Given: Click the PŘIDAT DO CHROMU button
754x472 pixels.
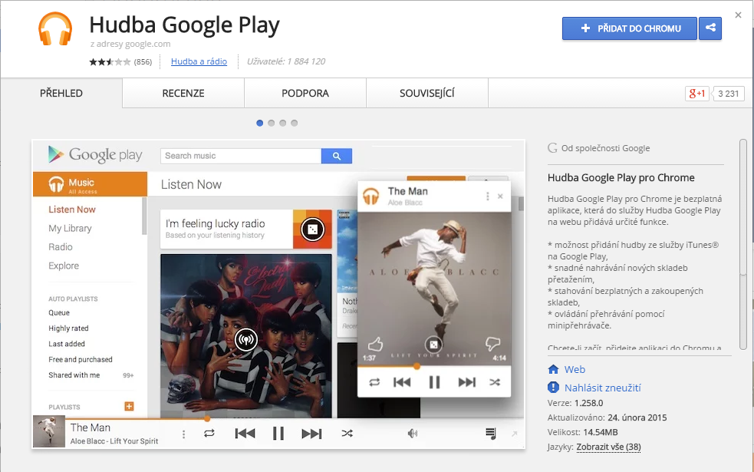Looking at the screenshot, I should [629, 28].
